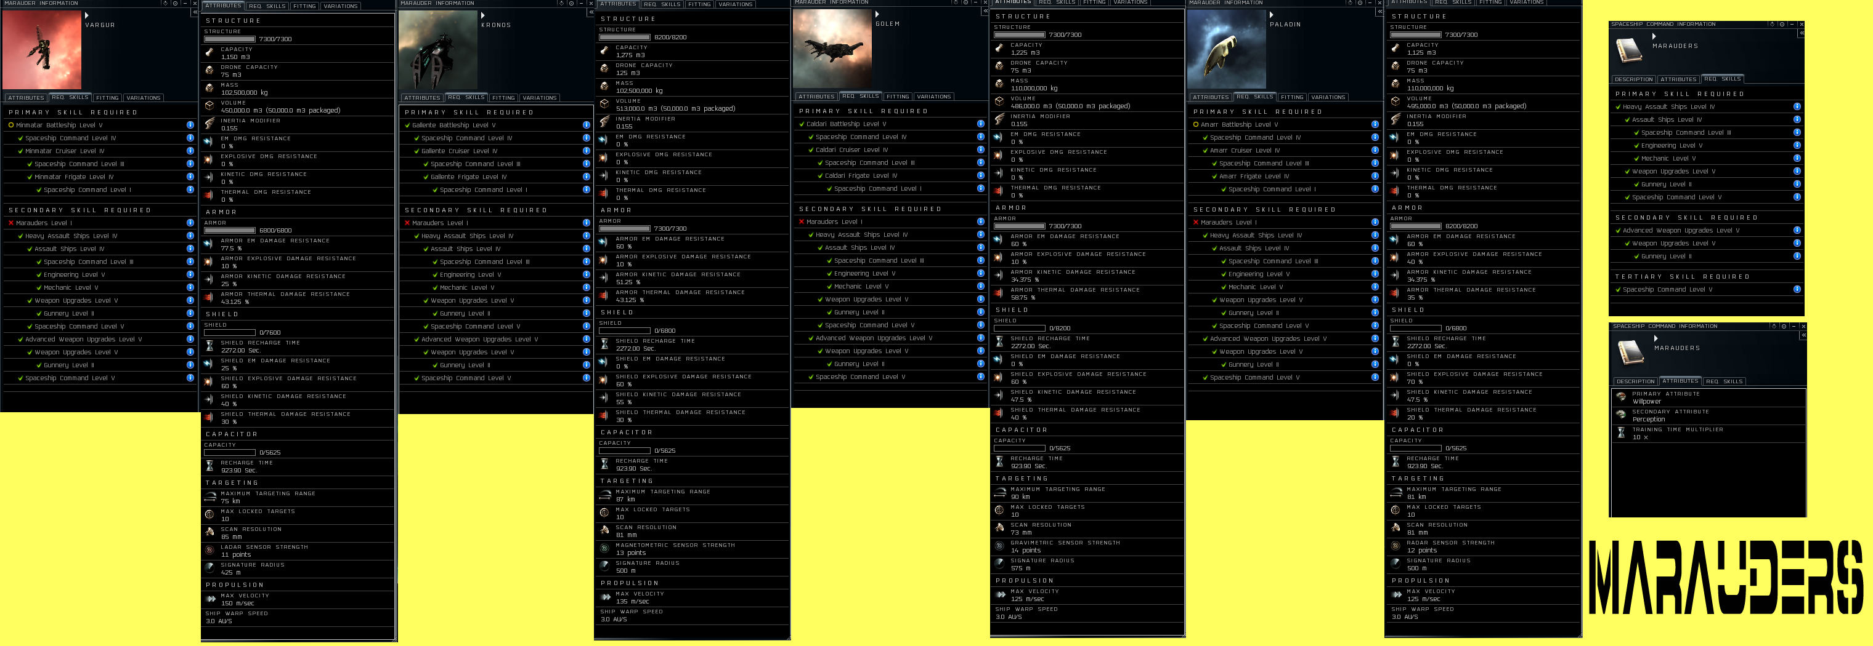Select the Minmatar Battleship Level V skill row

100,125
